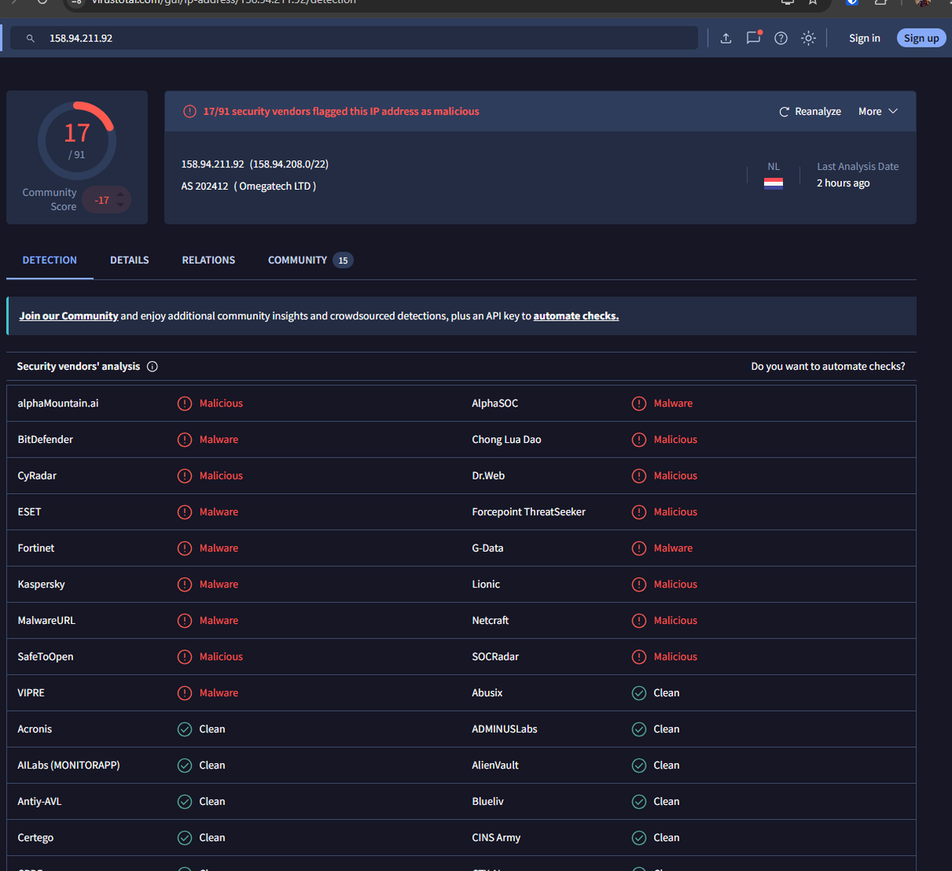Click Netcraft malicious warning icon
The image size is (952, 871).
pyautogui.click(x=639, y=621)
